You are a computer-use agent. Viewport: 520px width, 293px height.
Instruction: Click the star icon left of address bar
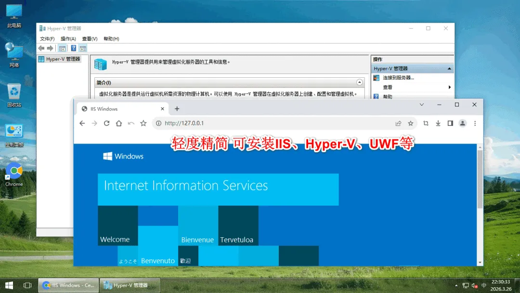(x=143, y=123)
